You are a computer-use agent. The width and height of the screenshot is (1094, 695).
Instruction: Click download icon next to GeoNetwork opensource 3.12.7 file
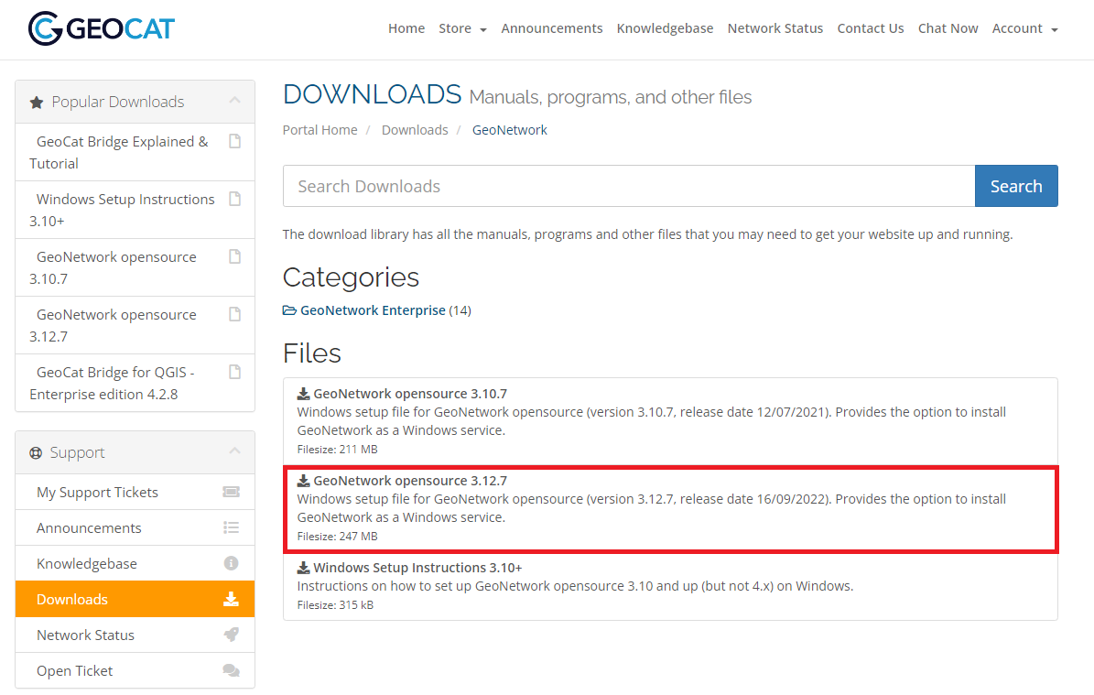tap(304, 481)
